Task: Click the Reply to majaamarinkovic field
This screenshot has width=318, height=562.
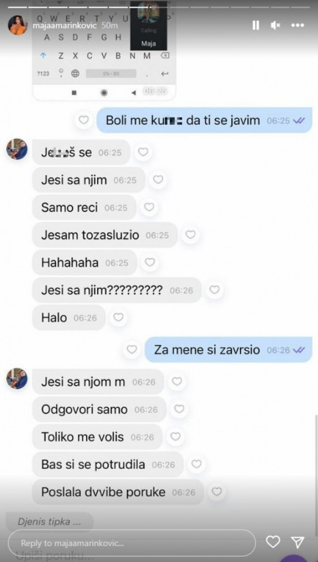Action: pos(132,543)
